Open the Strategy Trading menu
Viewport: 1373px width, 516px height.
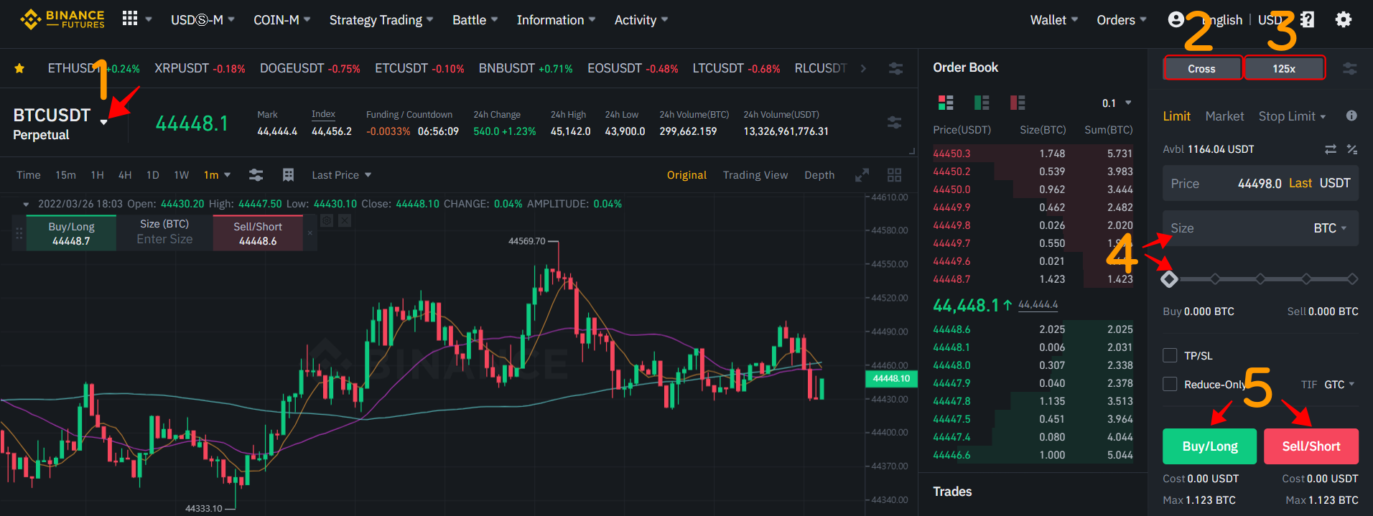coord(381,20)
